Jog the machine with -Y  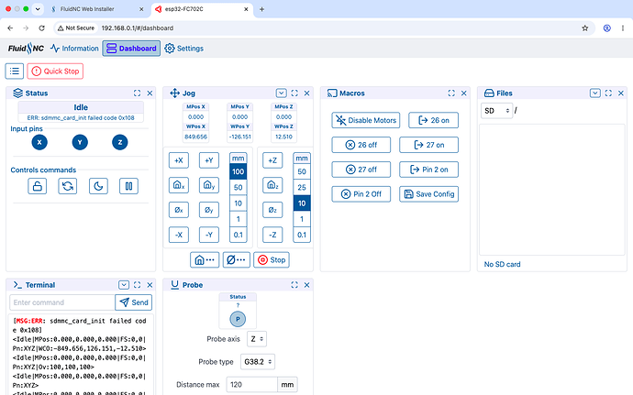tap(209, 235)
